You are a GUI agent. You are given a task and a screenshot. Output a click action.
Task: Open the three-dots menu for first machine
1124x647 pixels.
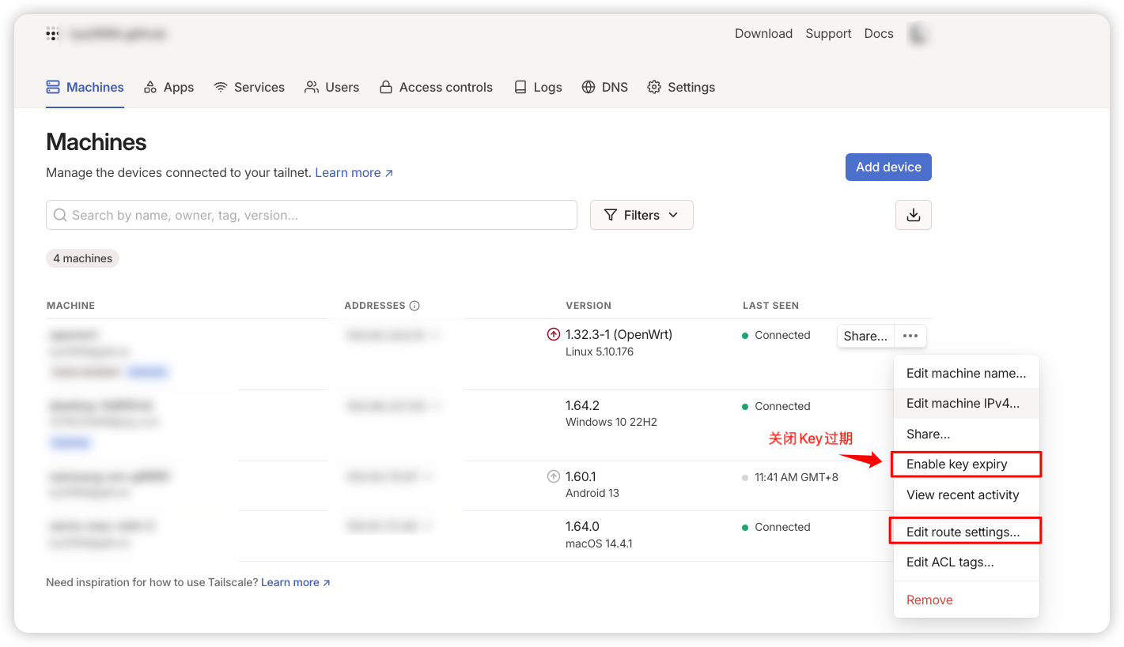click(910, 336)
